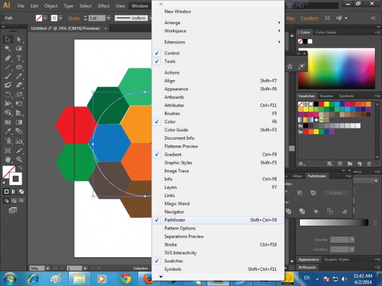Toggle the Swatches panel menu entry
382x286 pixels.
coord(174,261)
